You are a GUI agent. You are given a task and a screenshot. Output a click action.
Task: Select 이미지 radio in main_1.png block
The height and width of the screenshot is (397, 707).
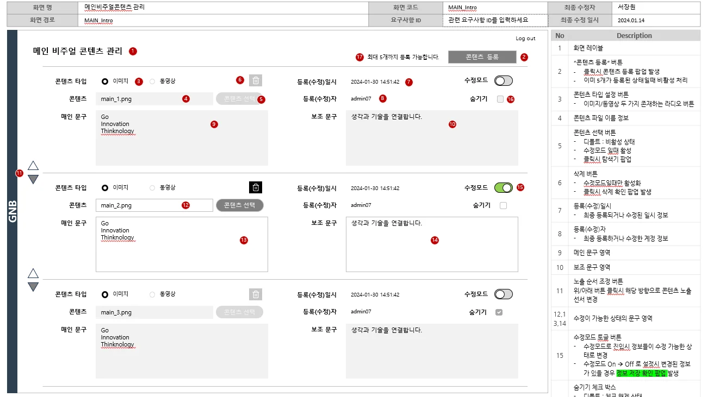[105, 81]
